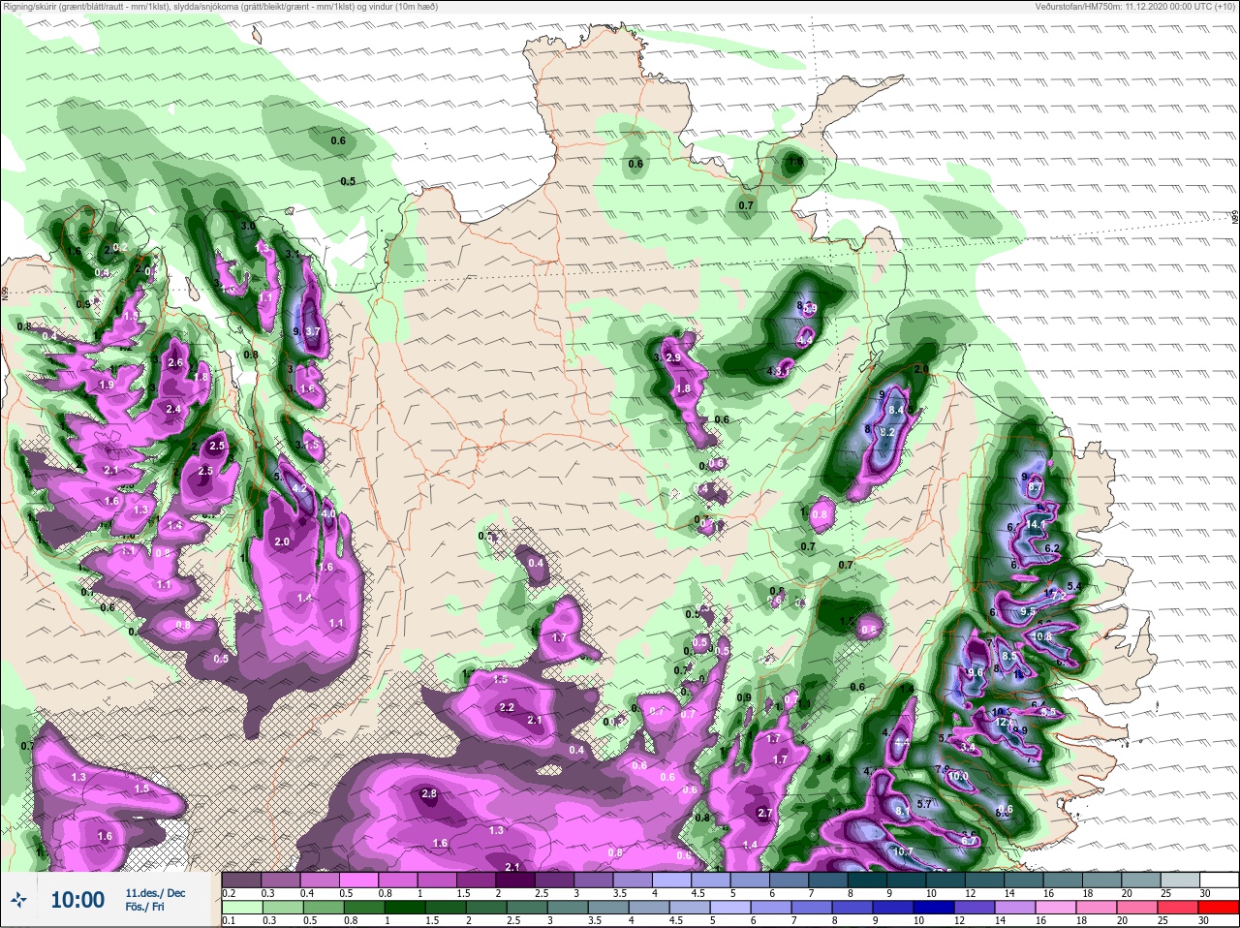Click the 2.8 snowfall value in the purple area

pos(430,794)
